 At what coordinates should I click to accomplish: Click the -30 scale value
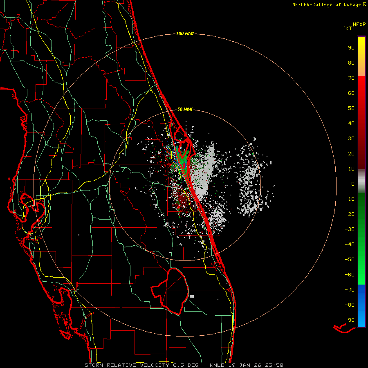350,229
